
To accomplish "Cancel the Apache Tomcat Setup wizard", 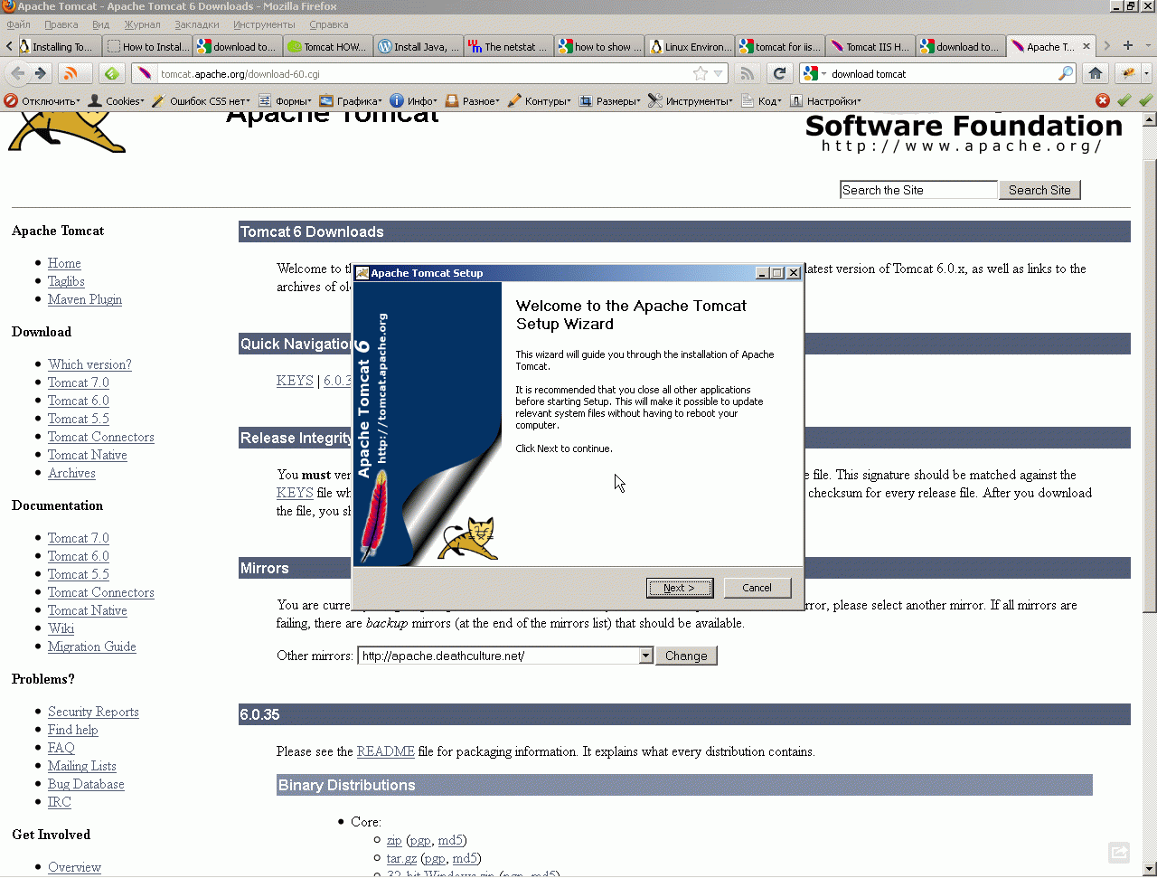I will (757, 588).
